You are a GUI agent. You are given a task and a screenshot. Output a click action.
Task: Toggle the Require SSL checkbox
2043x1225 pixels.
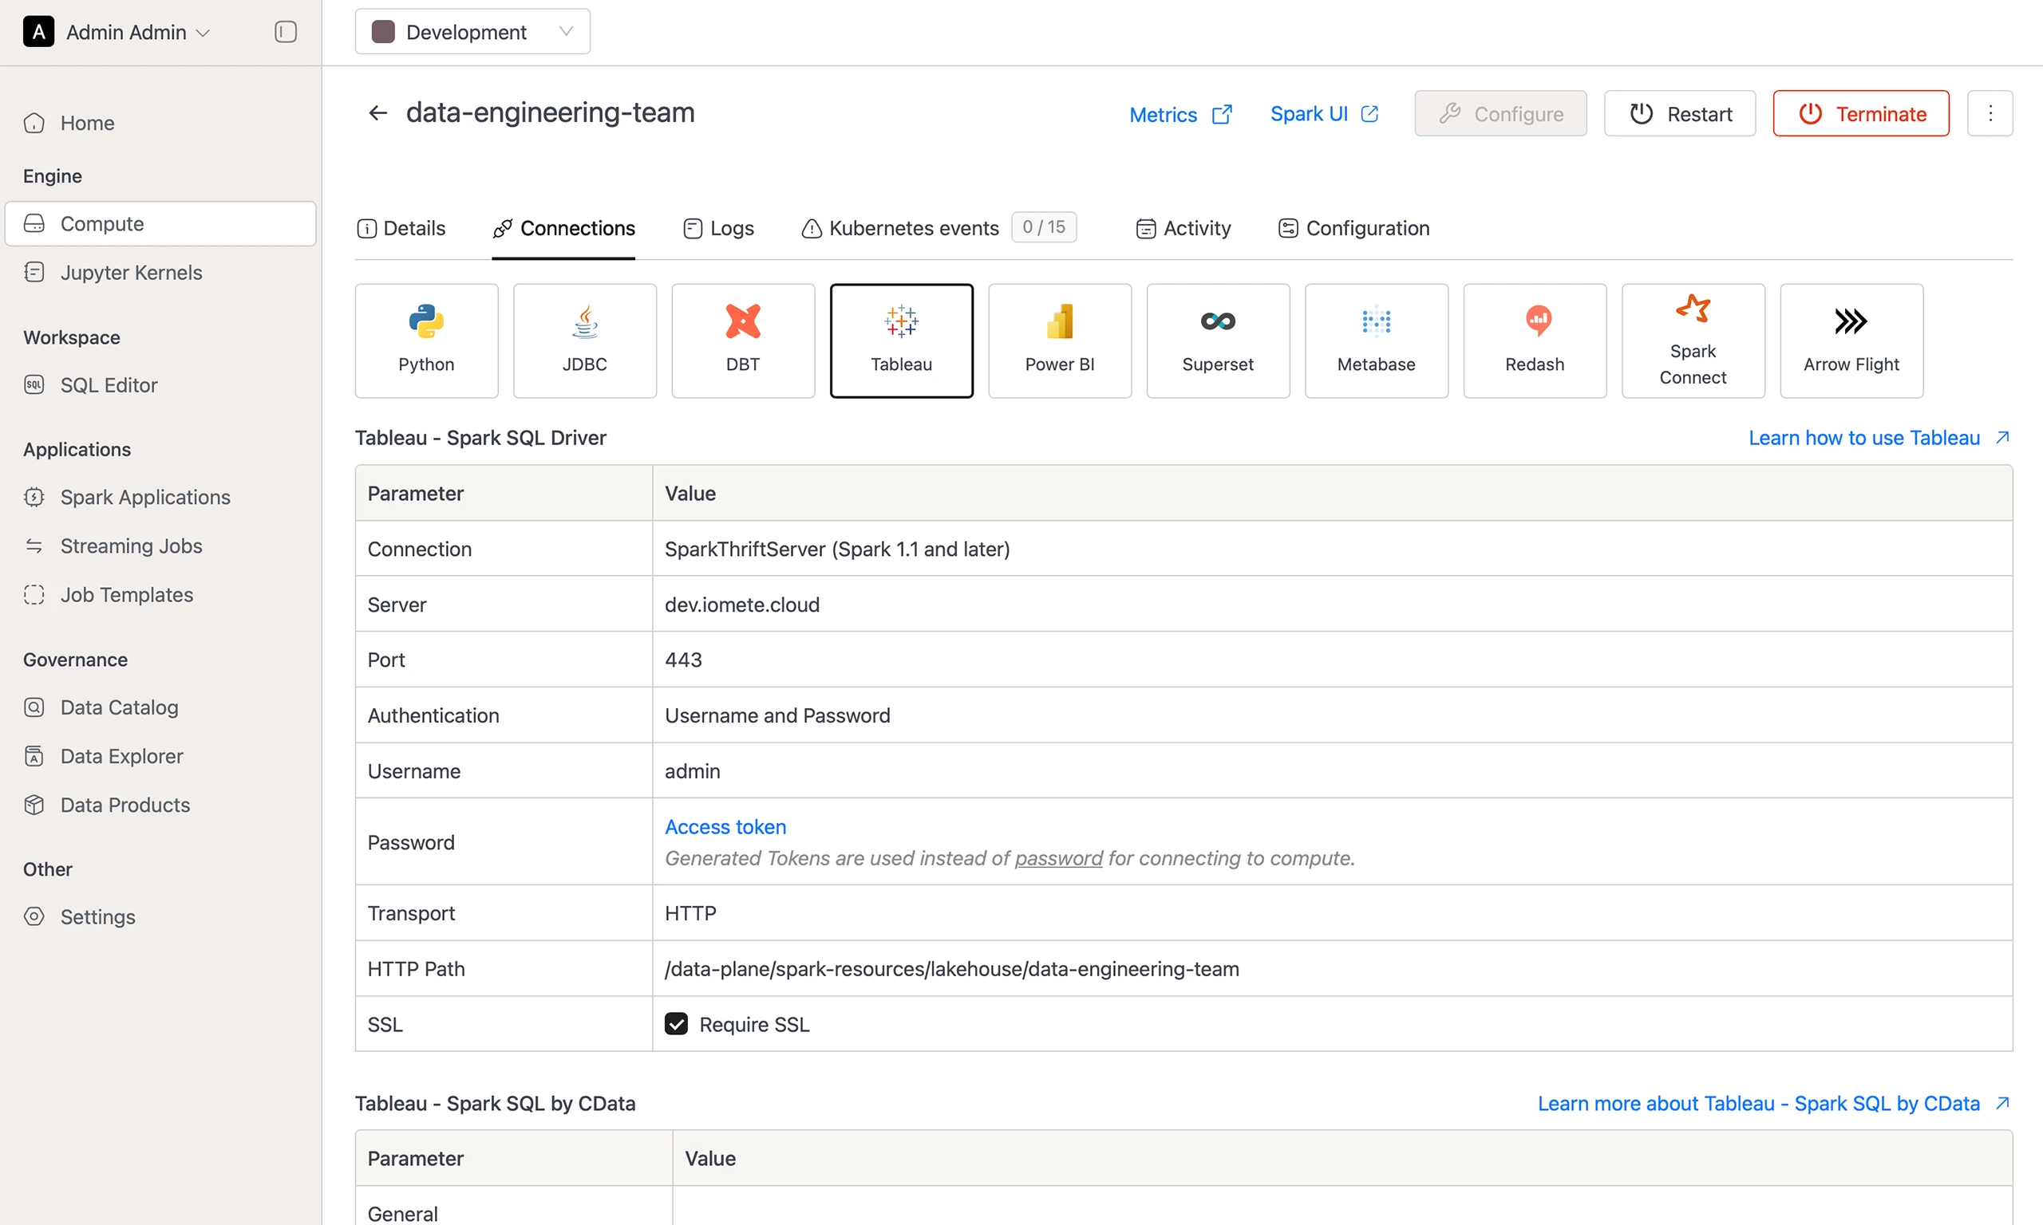coord(675,1023)
